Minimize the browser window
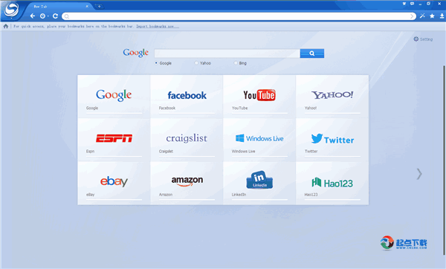 pyautogui.click(x=420, y=4)
